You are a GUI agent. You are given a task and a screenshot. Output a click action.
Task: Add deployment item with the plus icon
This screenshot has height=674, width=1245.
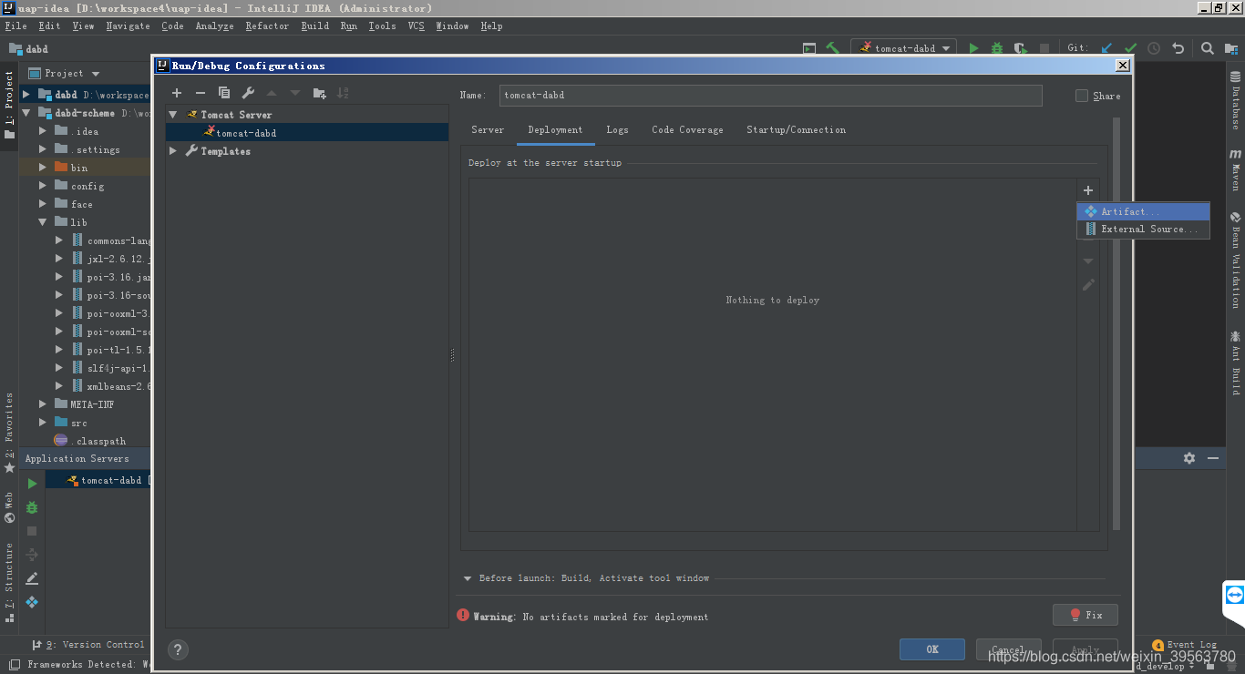coord(1088,190)
